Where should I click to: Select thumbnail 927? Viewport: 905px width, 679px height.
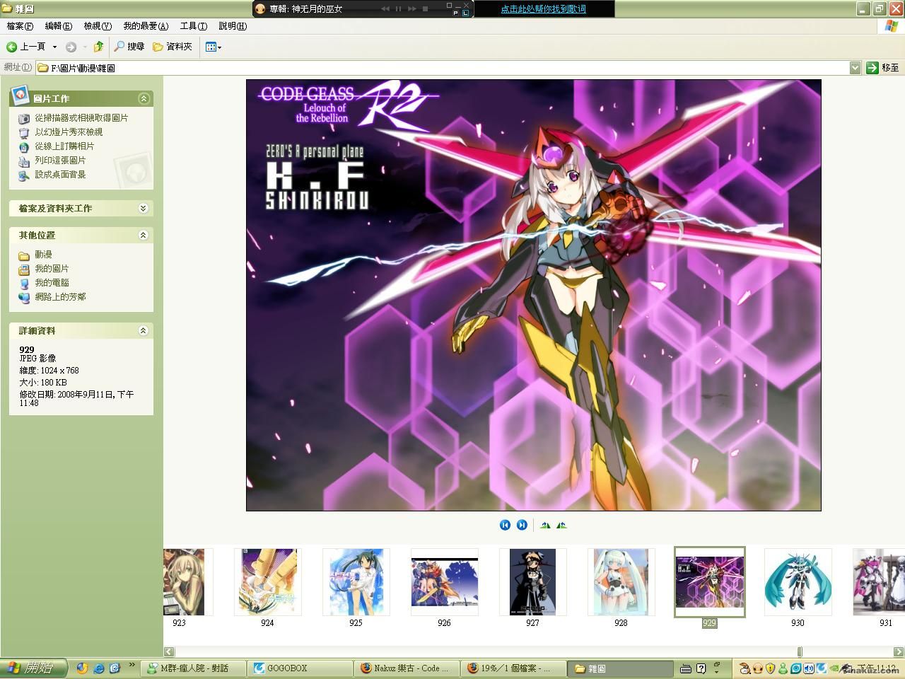pyautogui.click(x=532, y=582)
